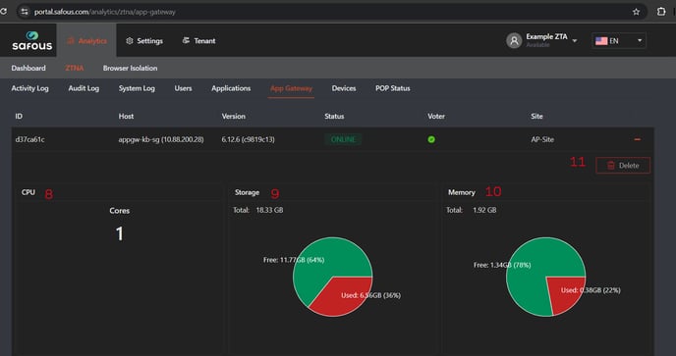This screenshot has height=356, width=676.
Task: Open the System Log tab
Action: [137, 88]
